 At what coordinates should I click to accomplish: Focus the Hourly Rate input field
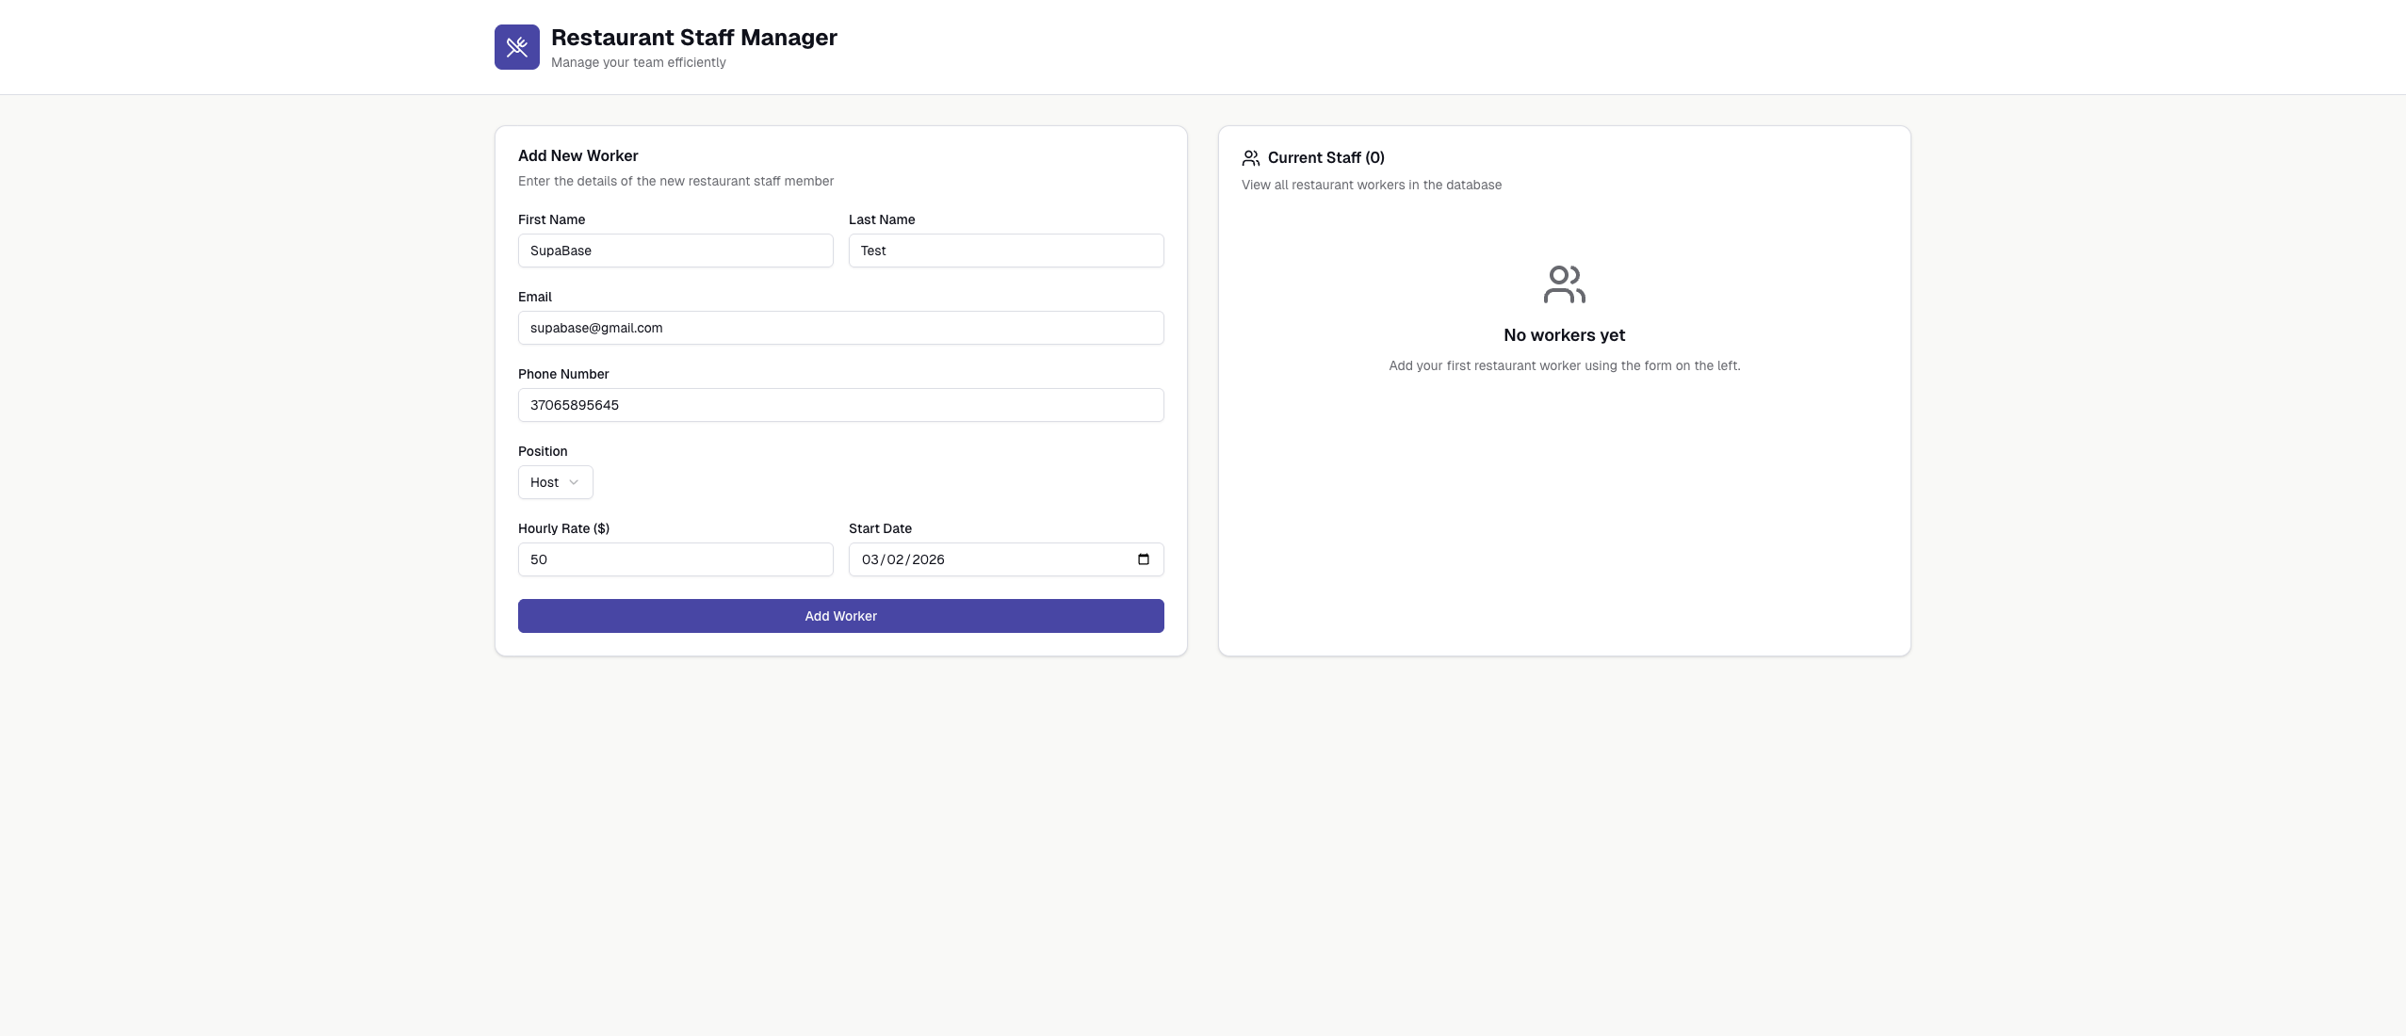click(x=675, y=559)
